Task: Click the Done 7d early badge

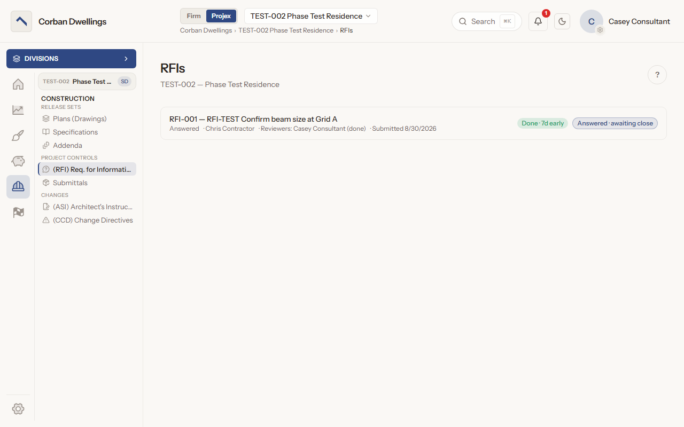Action: (x=542, y=123)
